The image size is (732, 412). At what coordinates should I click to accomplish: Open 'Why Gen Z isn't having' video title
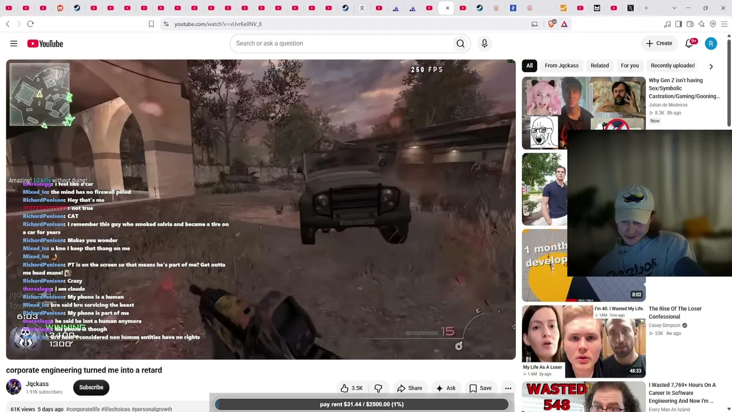(684, 88)
